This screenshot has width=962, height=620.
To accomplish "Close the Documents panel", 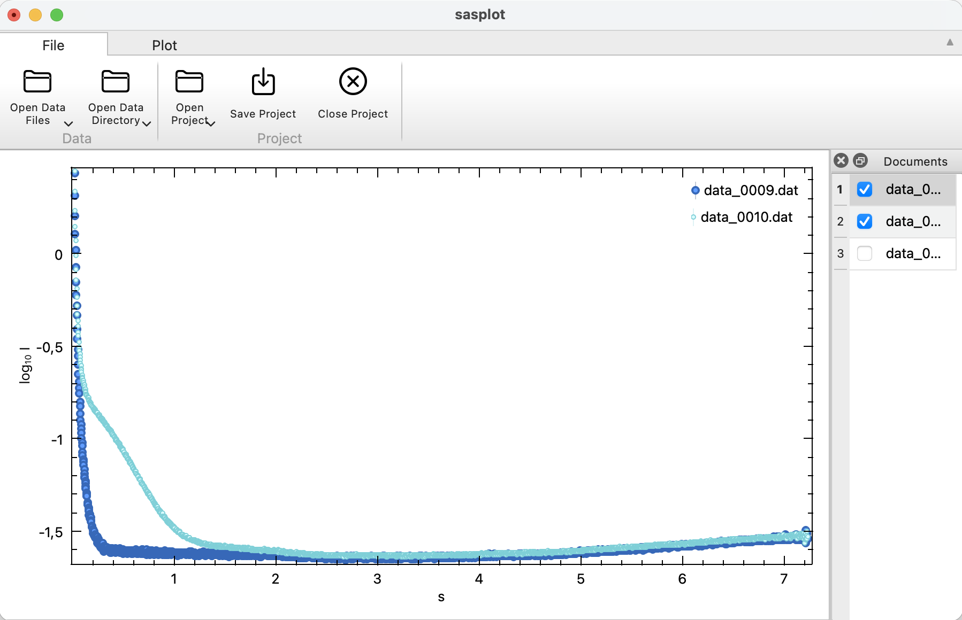I will tap(841, 161).
